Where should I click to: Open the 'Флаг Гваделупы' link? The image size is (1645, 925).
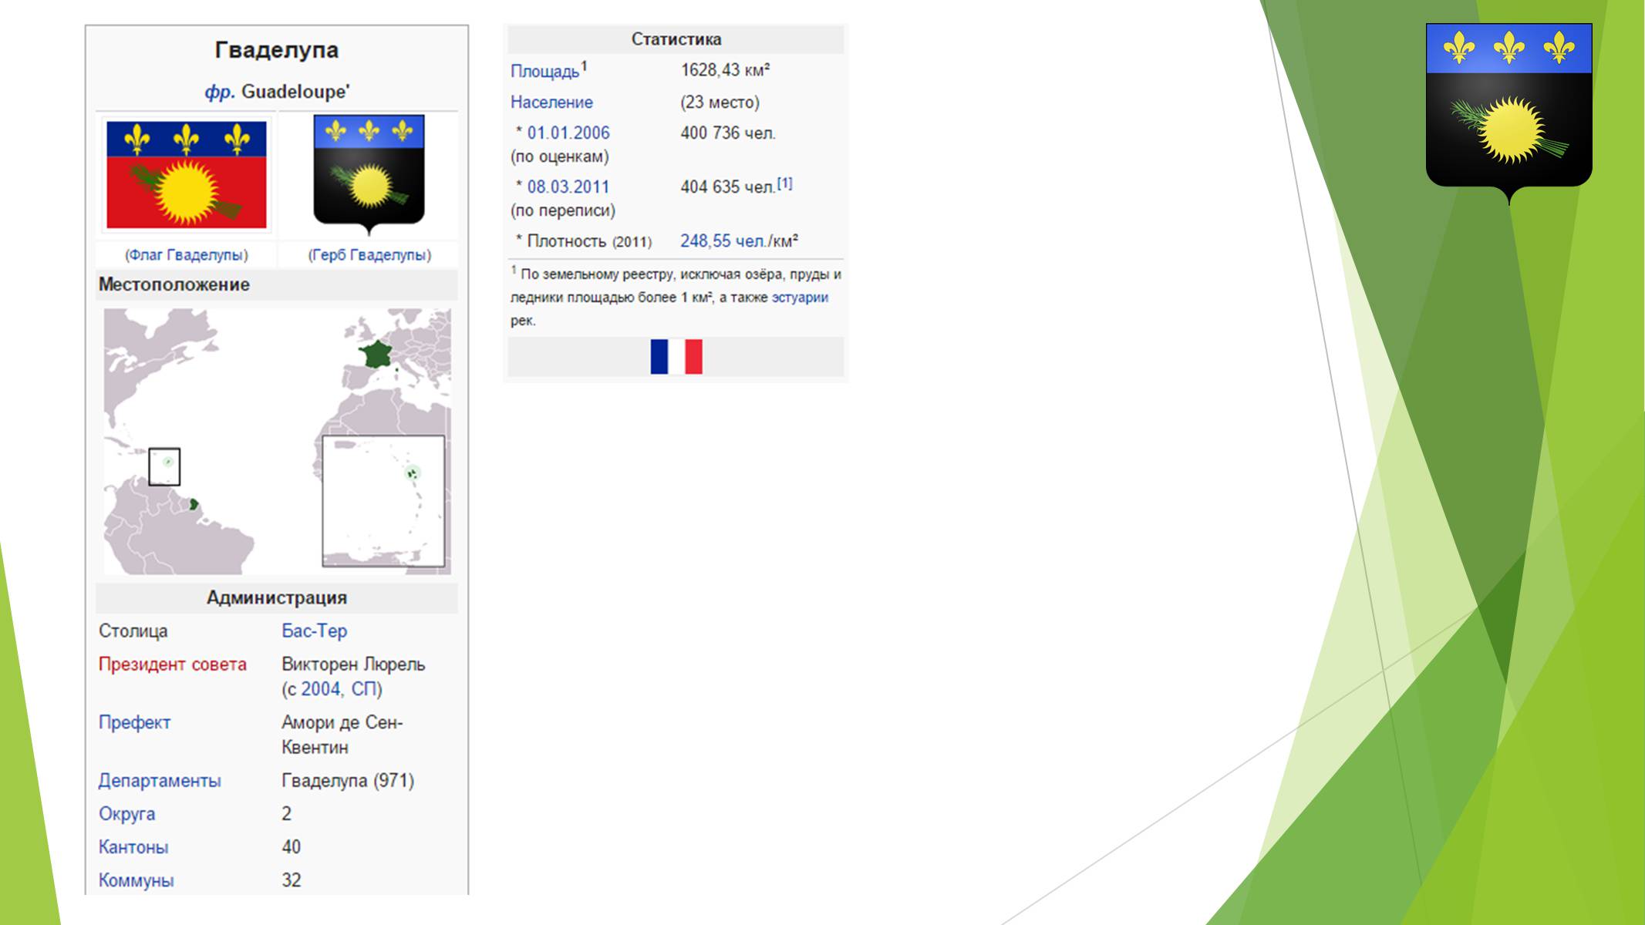[x=187, y=255]
